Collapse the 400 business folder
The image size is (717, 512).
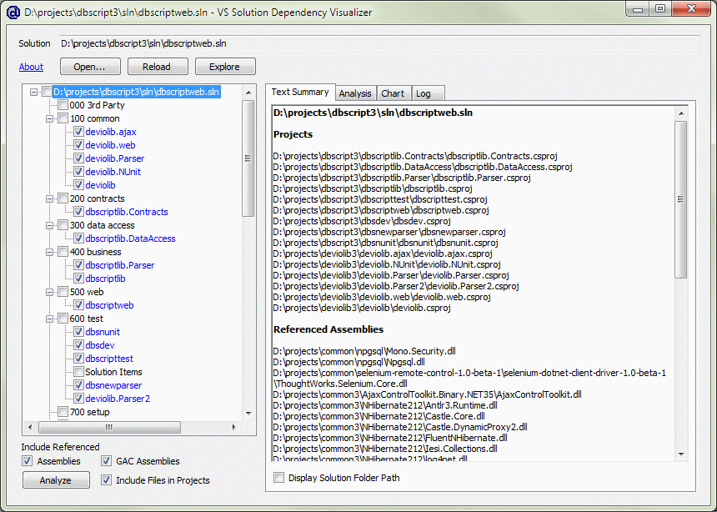[x=49, y=252]
